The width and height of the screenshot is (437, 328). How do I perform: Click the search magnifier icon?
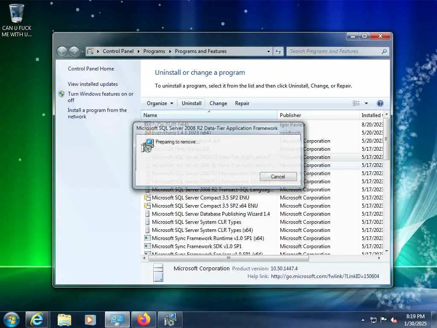385,51
